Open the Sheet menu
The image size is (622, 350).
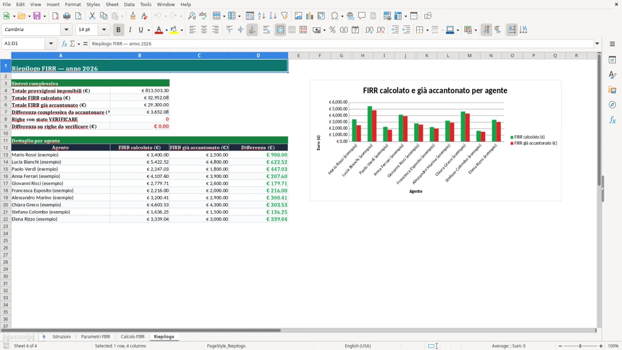[x=112, y=4]
